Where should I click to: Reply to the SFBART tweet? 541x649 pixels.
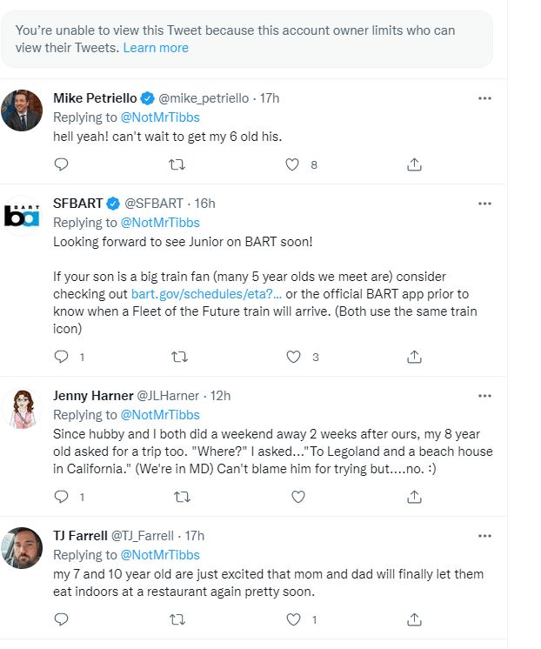tap(61, 357)
